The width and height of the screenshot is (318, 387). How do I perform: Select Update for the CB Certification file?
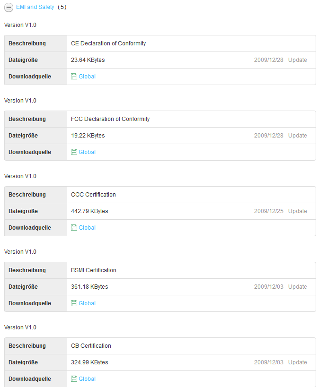pyautogui.click(x=297, y=362)
